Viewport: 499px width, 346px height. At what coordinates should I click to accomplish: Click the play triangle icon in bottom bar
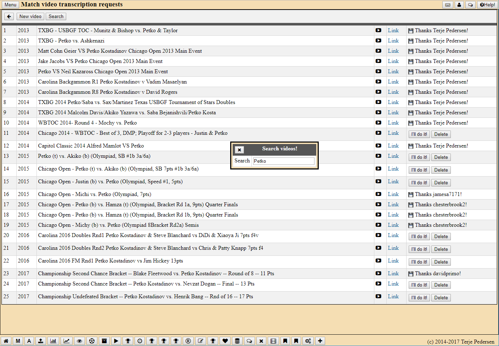116,341
